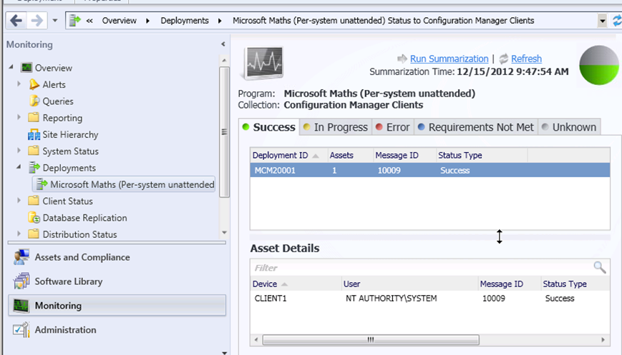
Task: Expand the System Status node
Action: [19, 151]
